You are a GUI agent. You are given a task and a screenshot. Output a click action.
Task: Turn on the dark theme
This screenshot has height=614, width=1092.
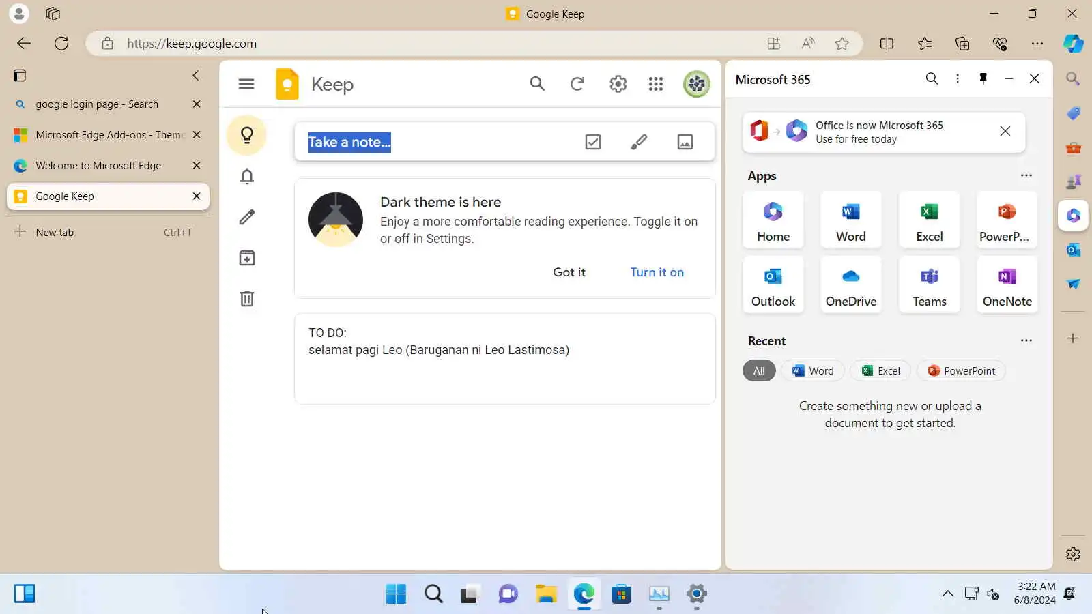(x=657, y=272)
